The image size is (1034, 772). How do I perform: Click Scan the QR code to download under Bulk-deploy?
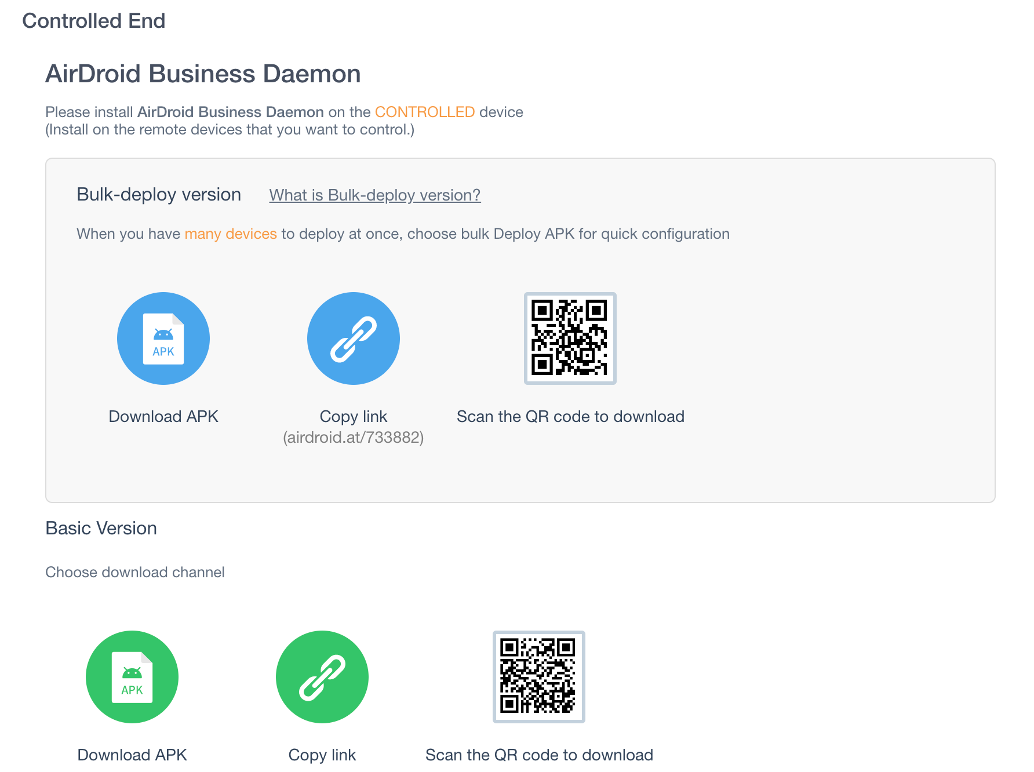pos(570,416)
